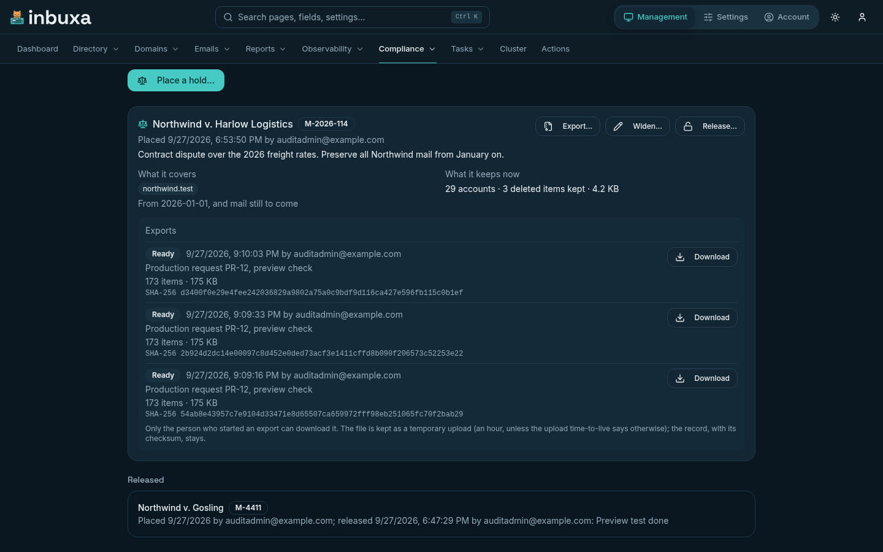Focus the Search pages, fields, settings box

(353, 17)
